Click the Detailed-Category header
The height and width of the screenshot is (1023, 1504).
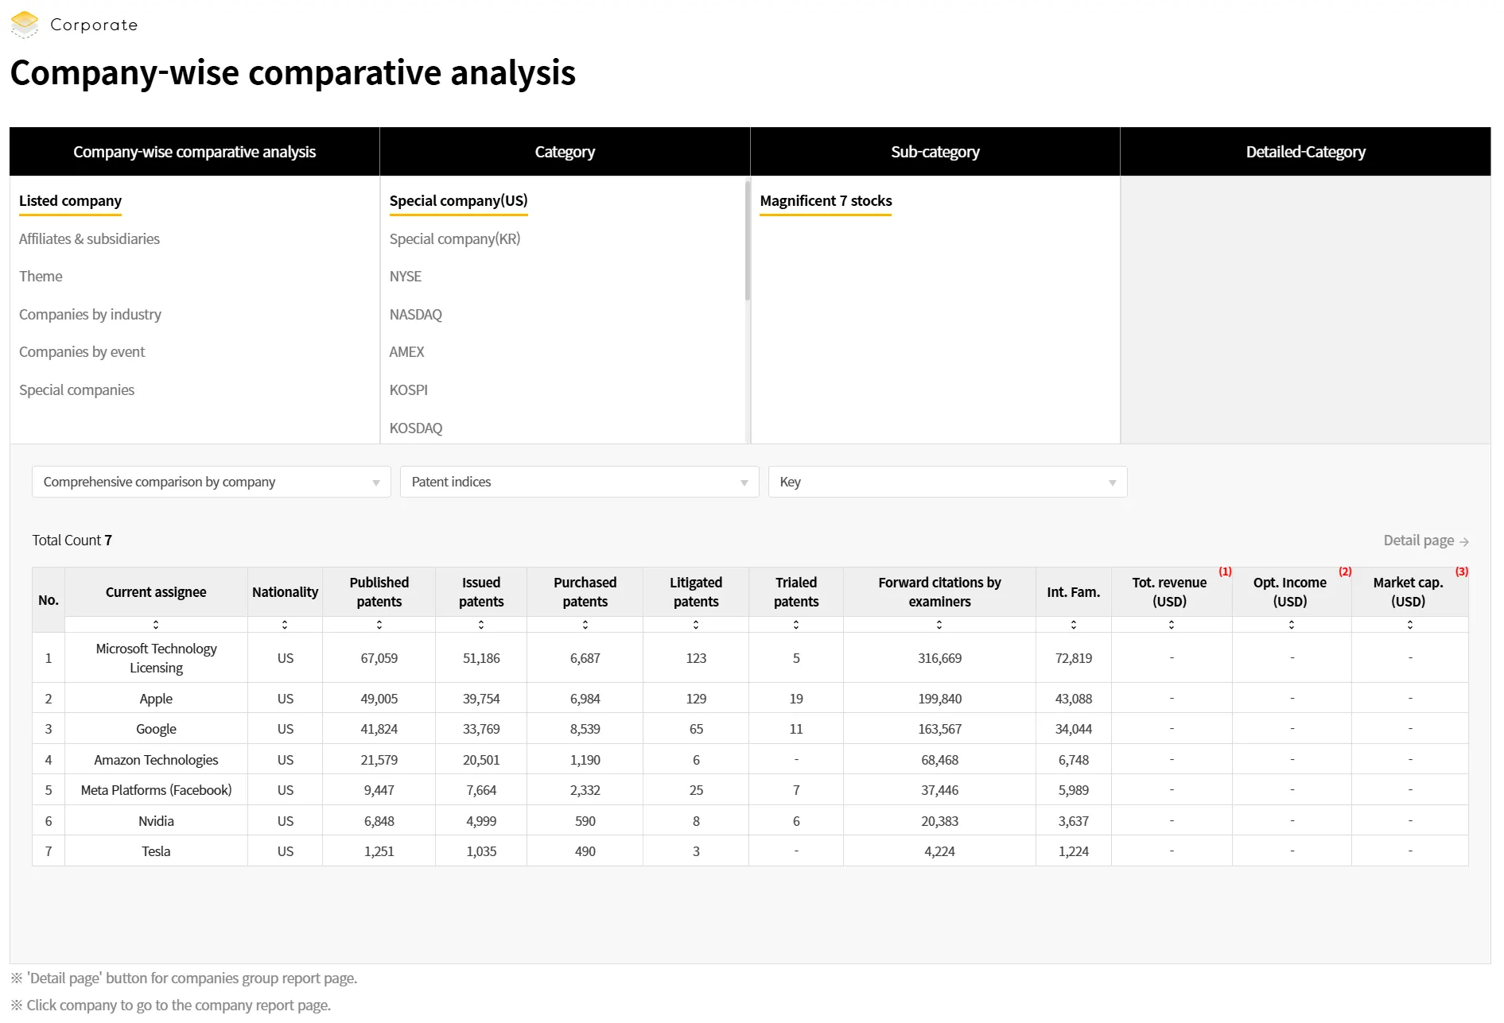pos(1305,152)
